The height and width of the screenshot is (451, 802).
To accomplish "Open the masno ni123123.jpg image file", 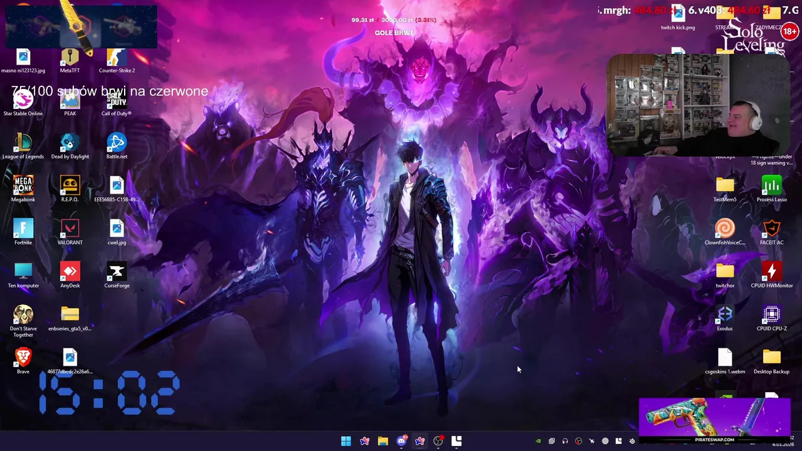I will click(x=23, y=62).
